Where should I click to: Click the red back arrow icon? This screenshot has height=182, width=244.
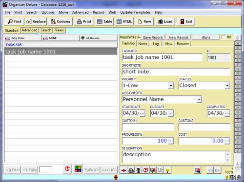(123, 170)
